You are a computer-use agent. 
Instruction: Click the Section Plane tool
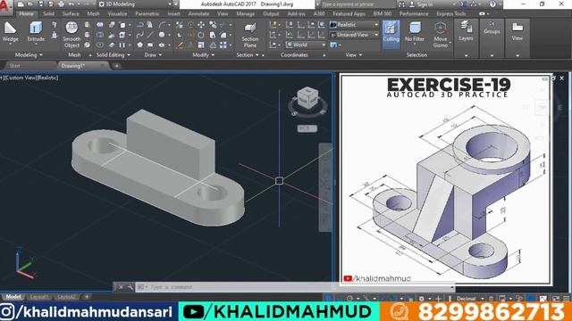coord(250,35)
